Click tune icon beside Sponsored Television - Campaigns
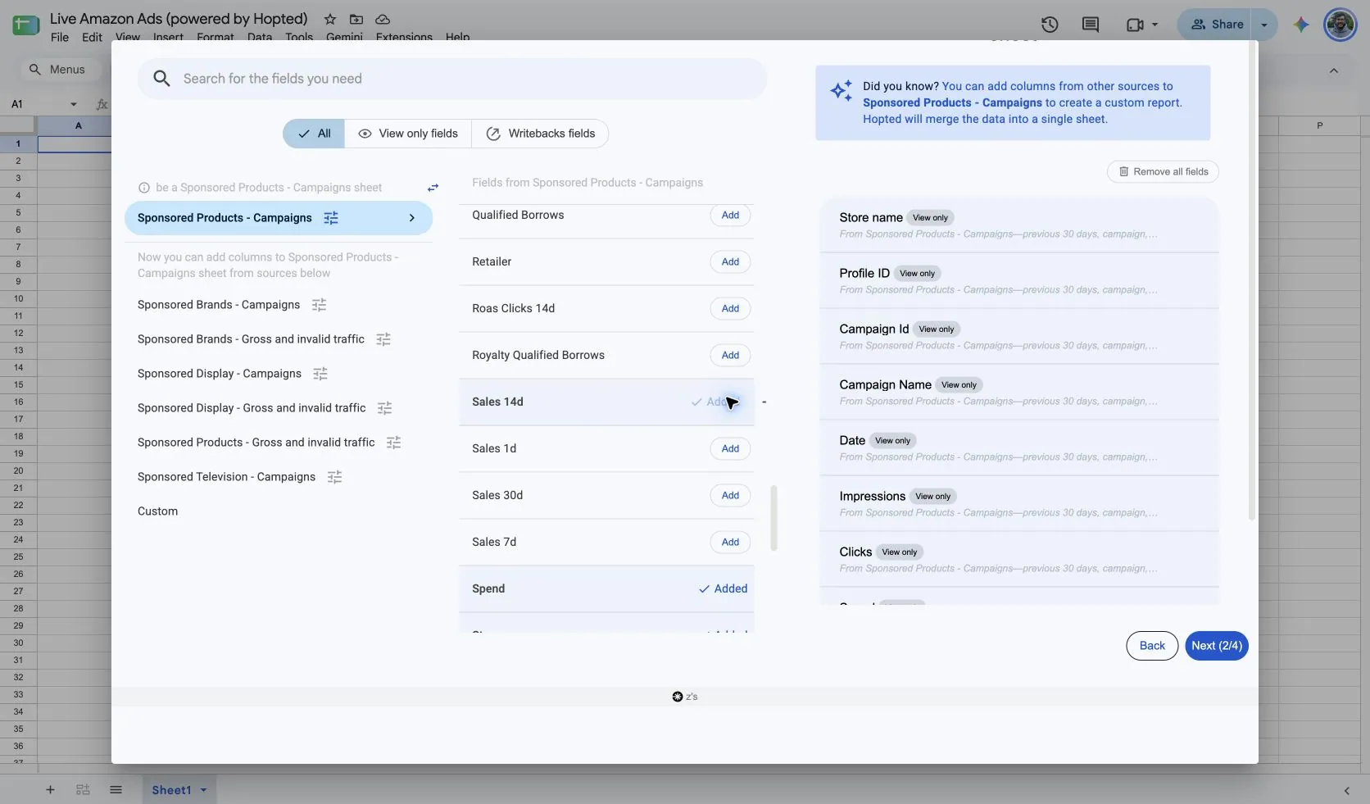This screenshot has height=804, width=1370. 334,477
